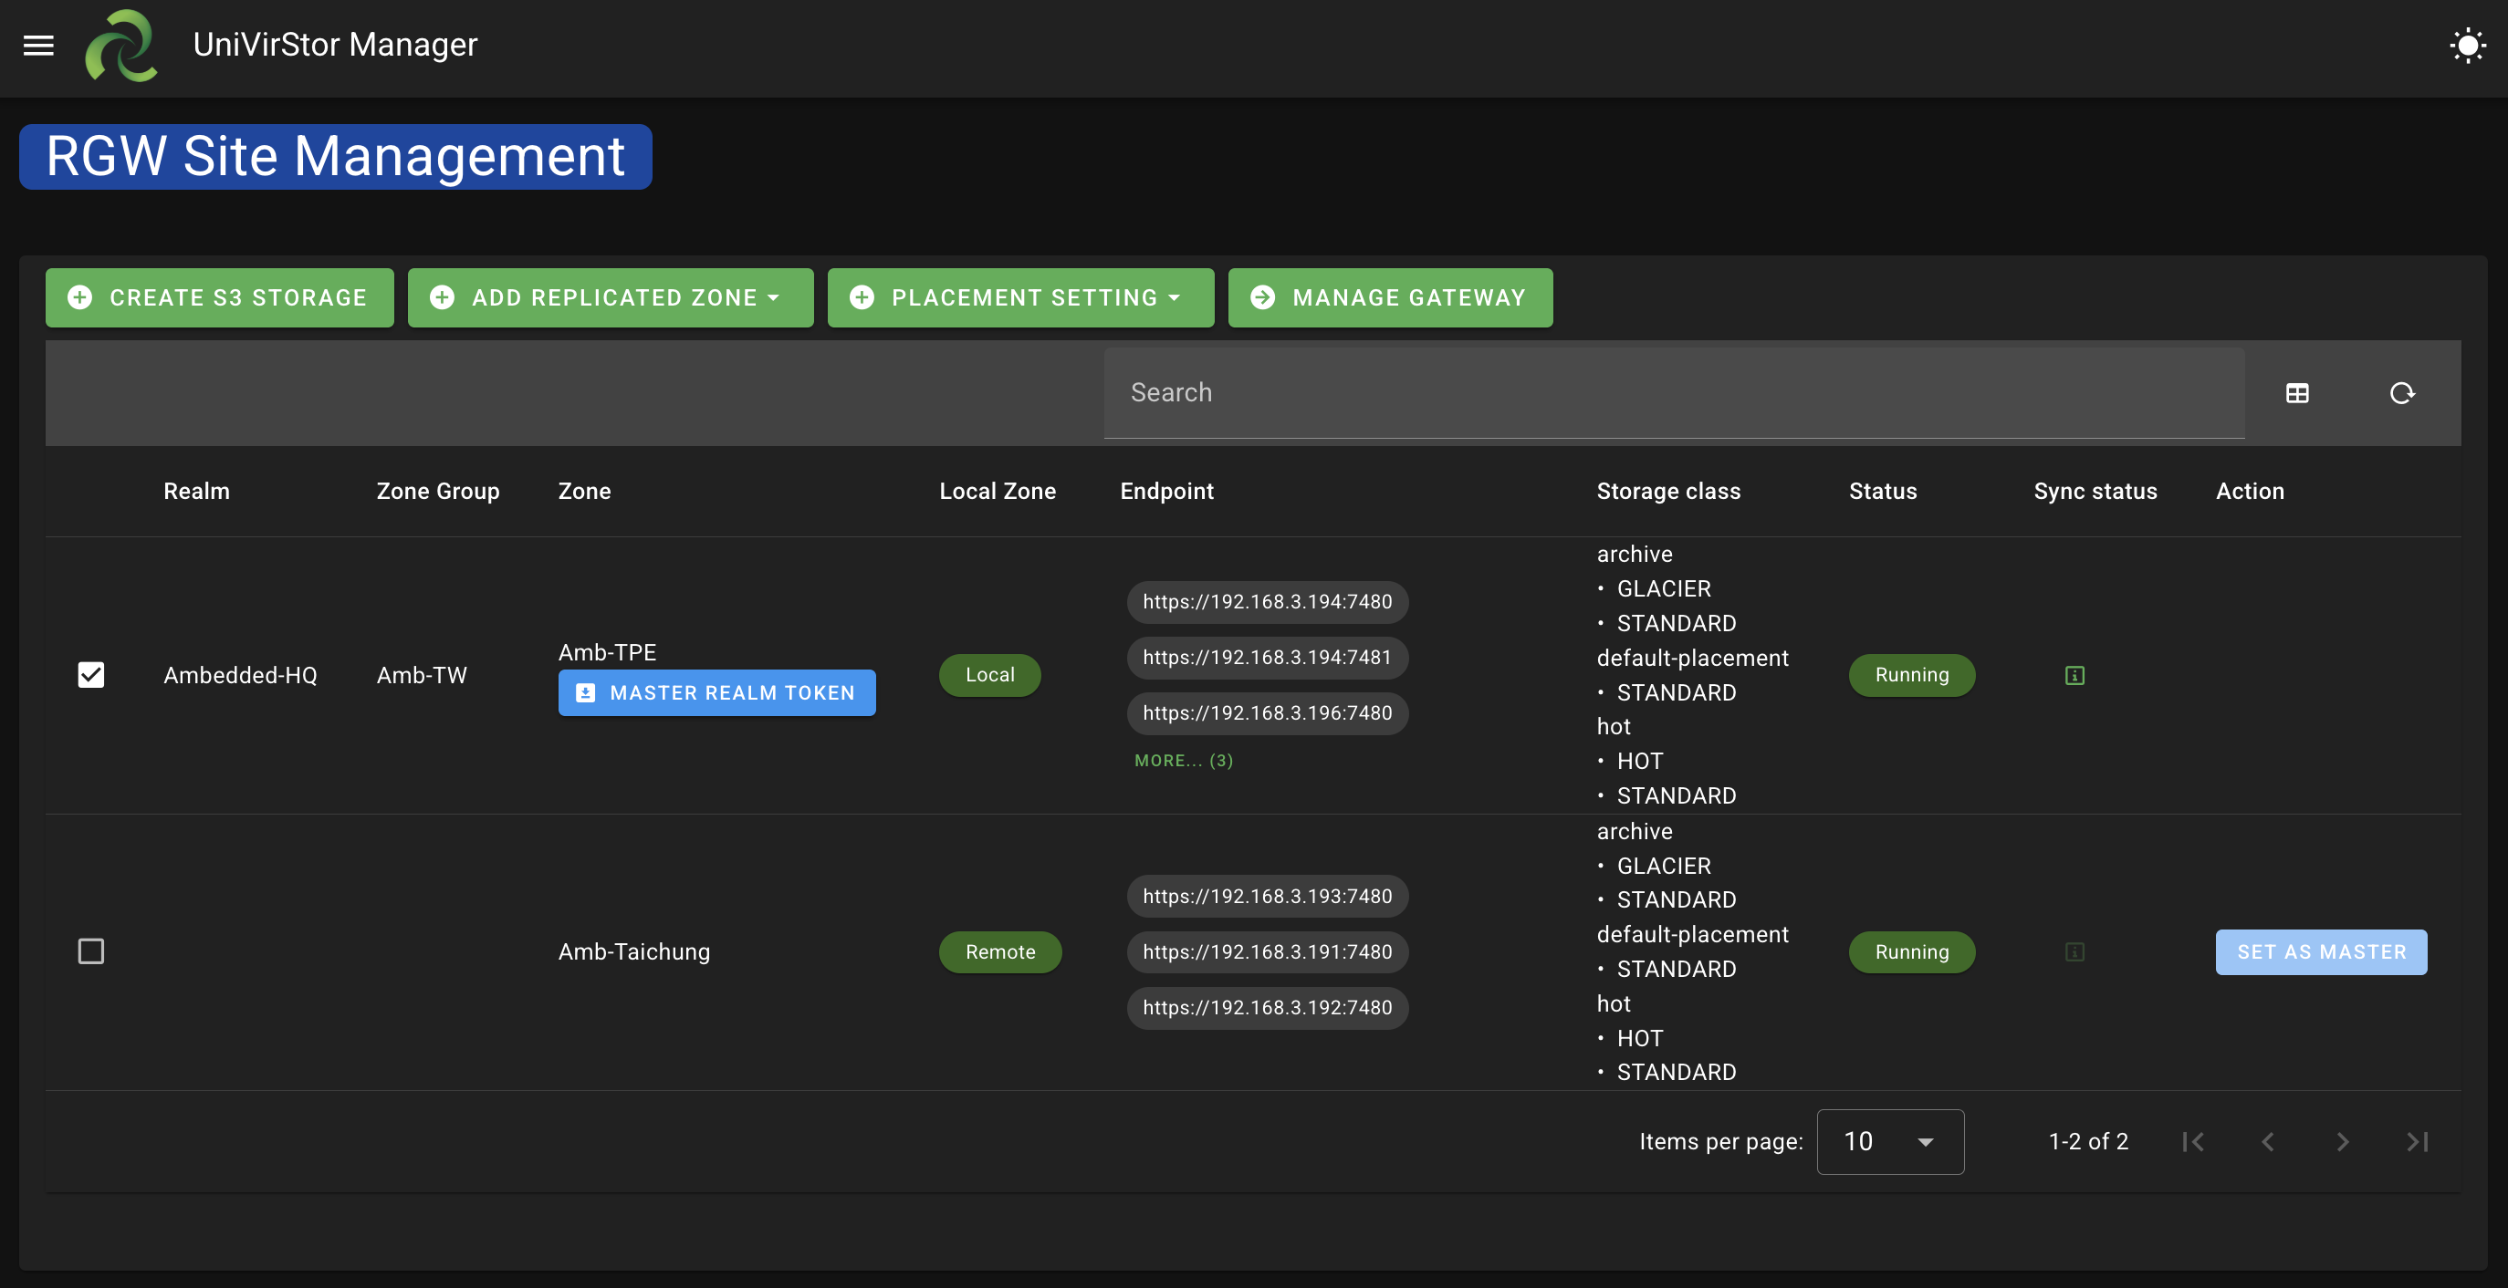Sort by Zone column header

pos(584,492)
